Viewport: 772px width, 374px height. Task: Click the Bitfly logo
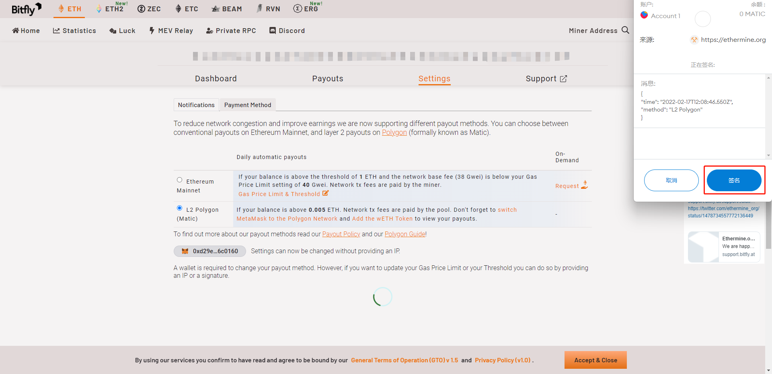tap(26, 9)
